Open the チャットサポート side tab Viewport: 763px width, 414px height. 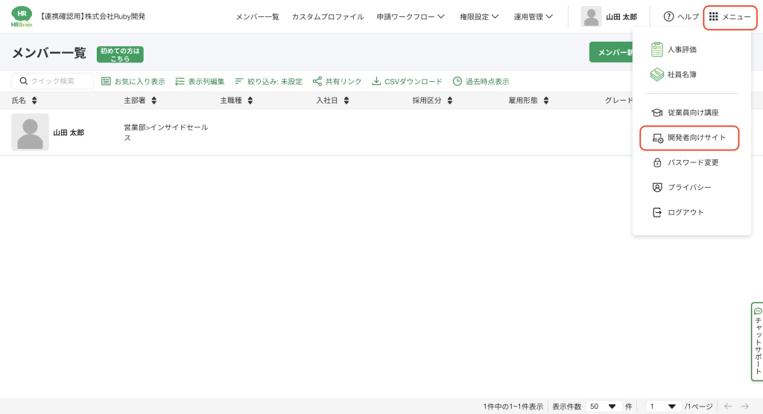click(758, 342)
